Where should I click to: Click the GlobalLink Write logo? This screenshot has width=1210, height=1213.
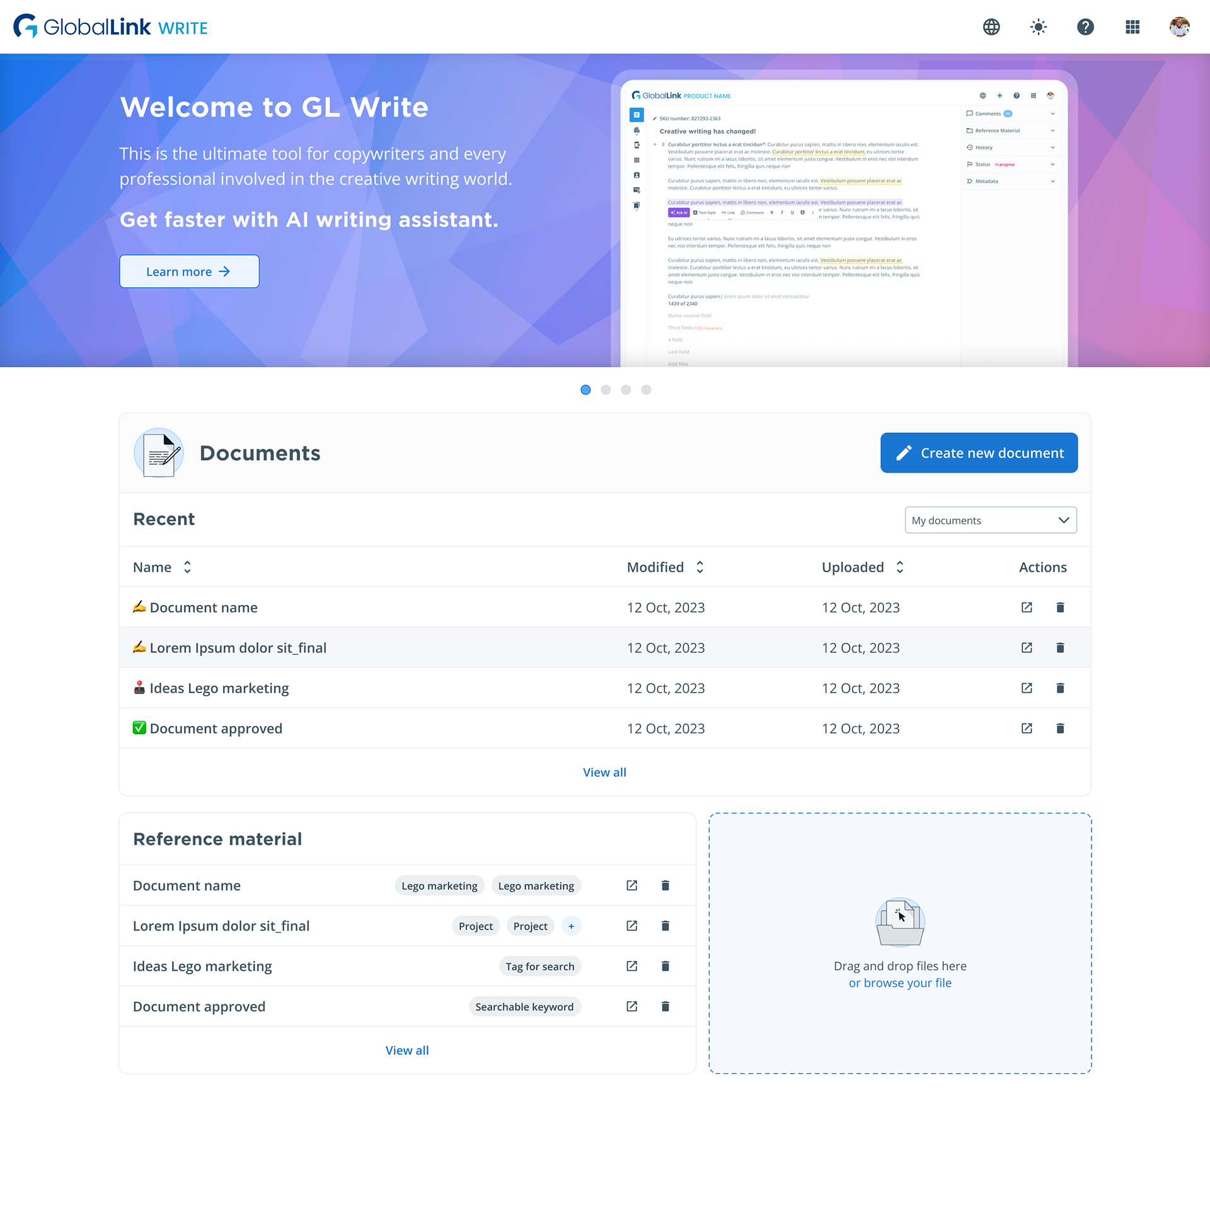[x=111, y=26]
